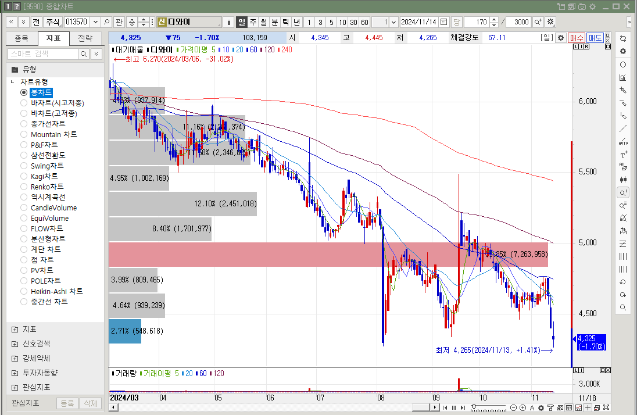Screen dimensions: 637x415
Task: Open chart settings gear in bottom toolbar
Action: 541,407
